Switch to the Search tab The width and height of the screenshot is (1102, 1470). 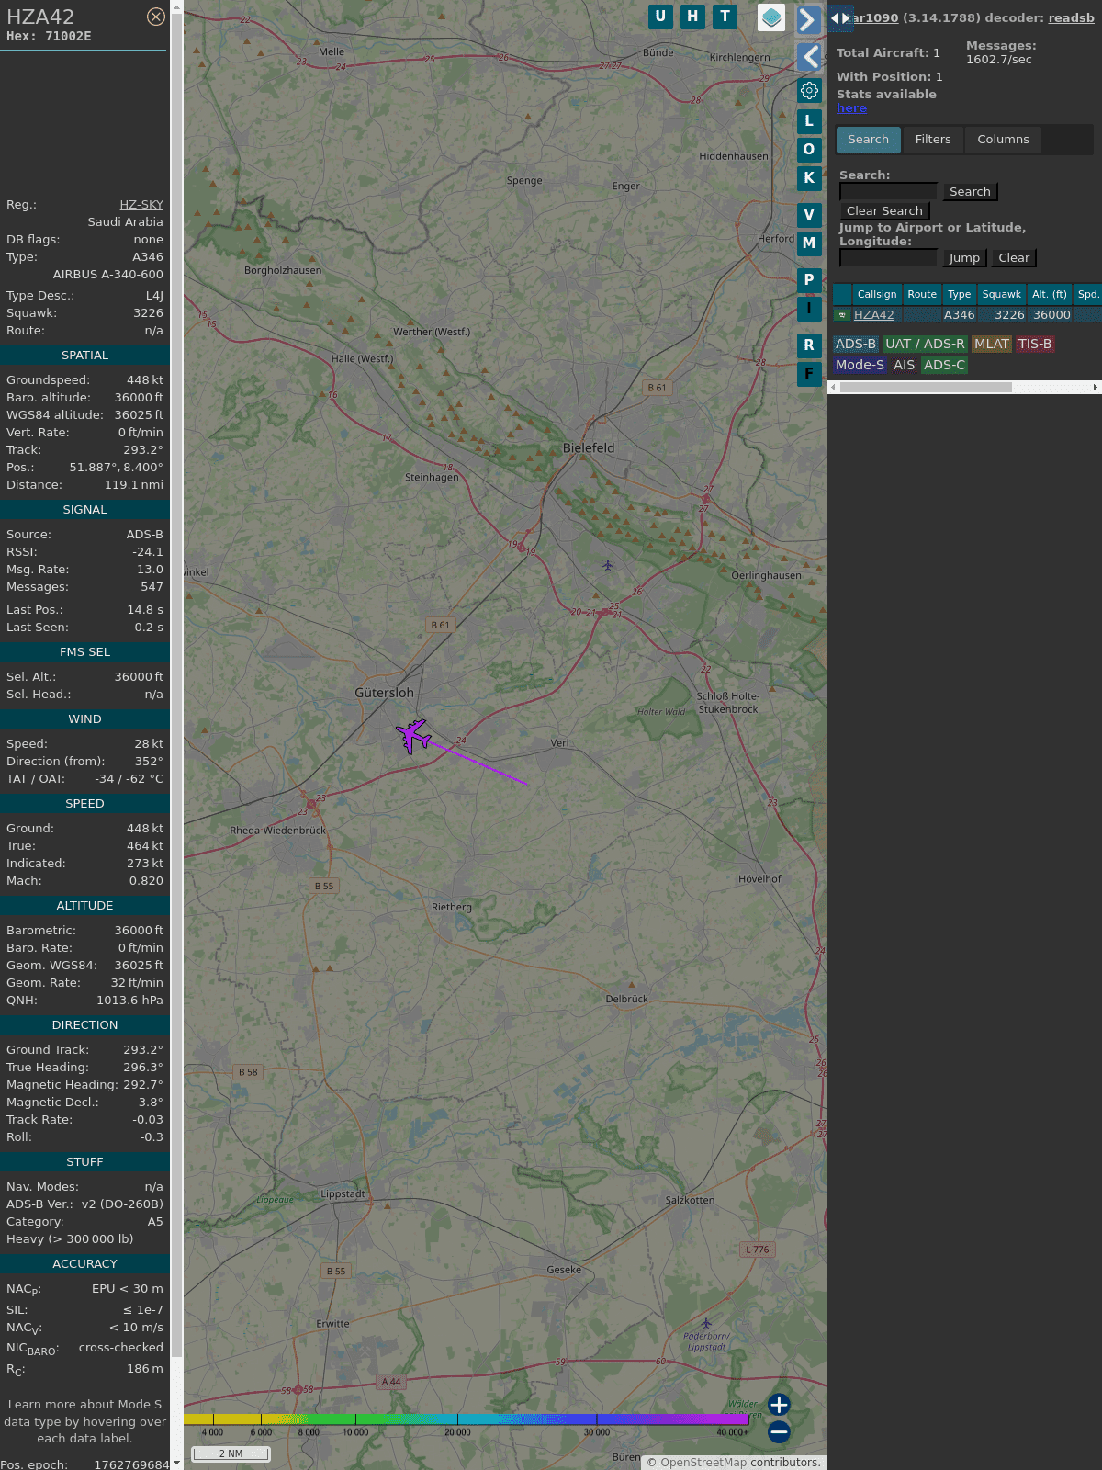(x=869, y=140)
